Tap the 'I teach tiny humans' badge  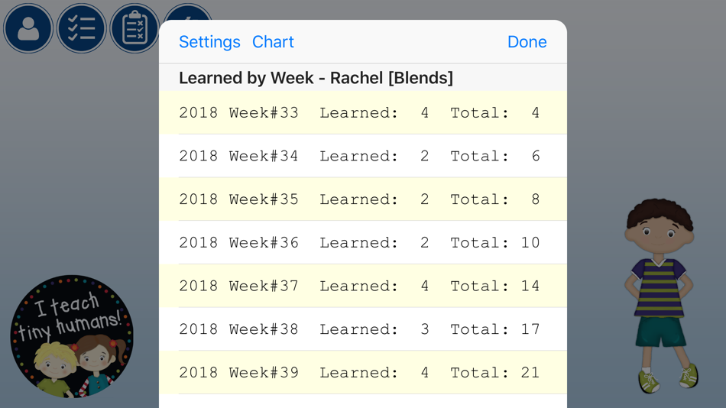tap(72, 337)
